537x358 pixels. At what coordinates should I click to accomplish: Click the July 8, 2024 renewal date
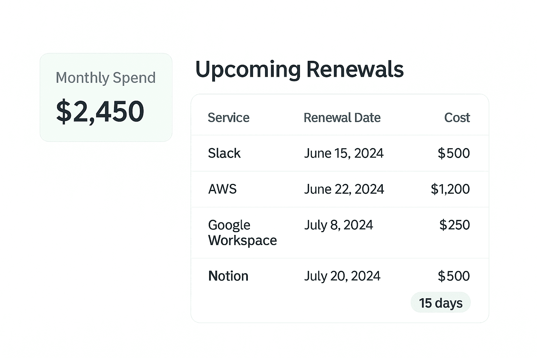338,225
